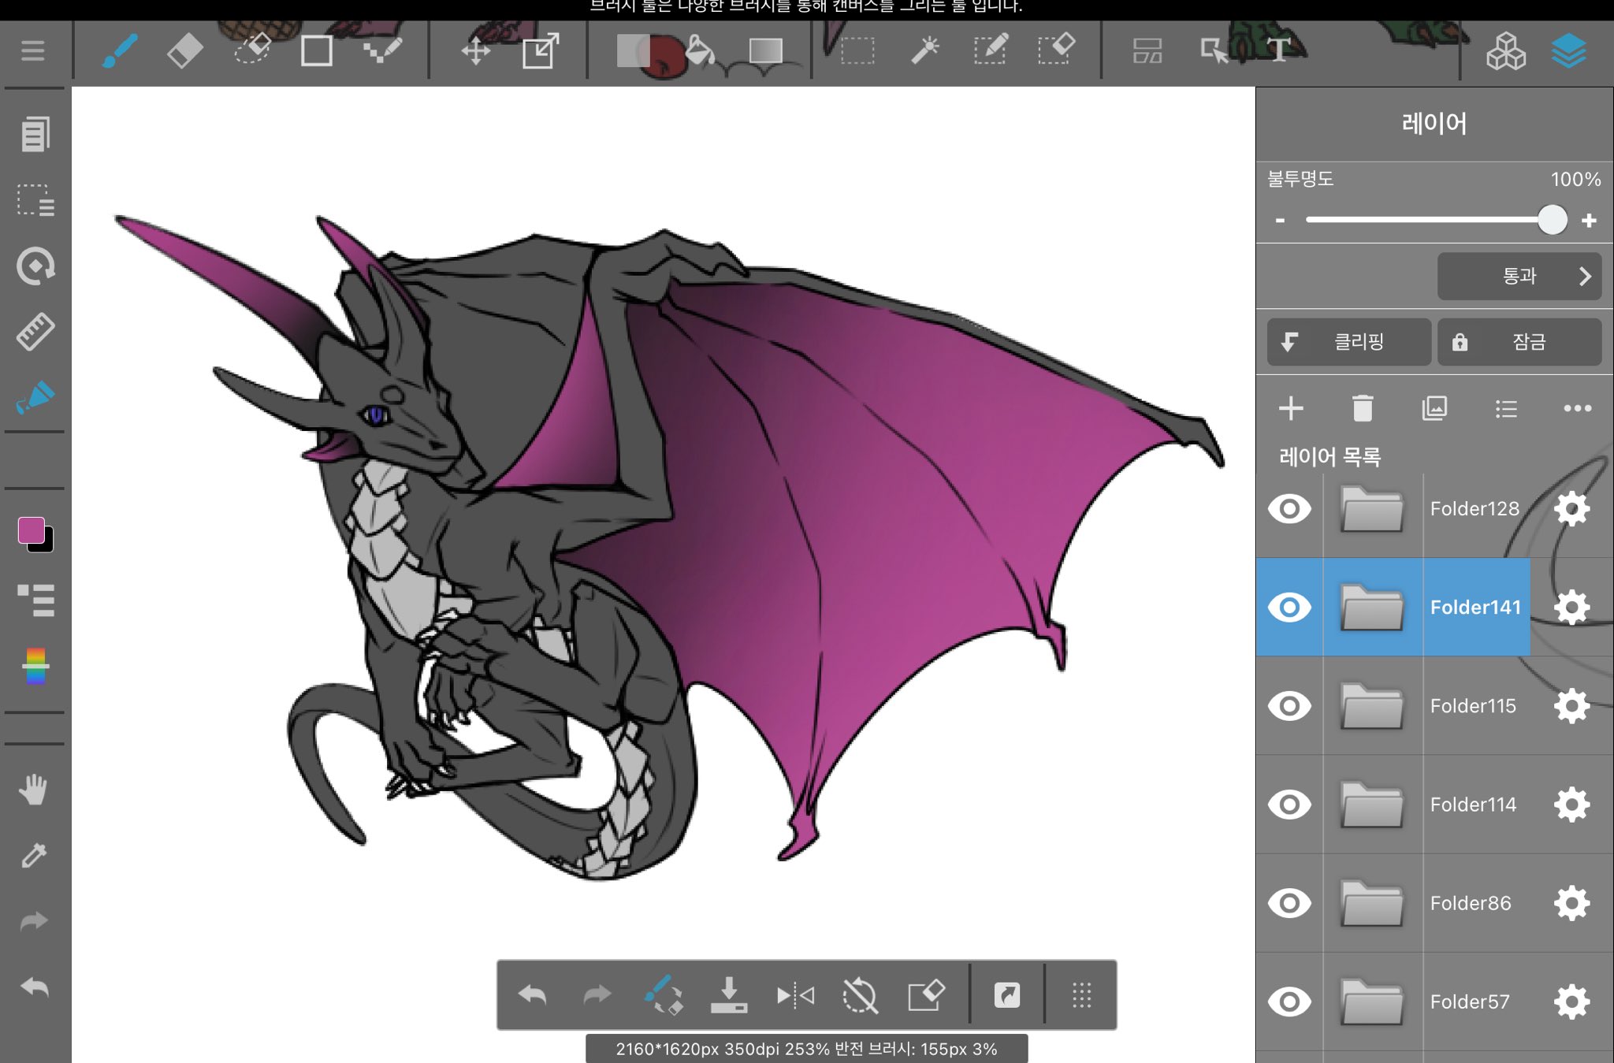
Task: Open settings gear for Folder115
Action: tap(1571, 706)
